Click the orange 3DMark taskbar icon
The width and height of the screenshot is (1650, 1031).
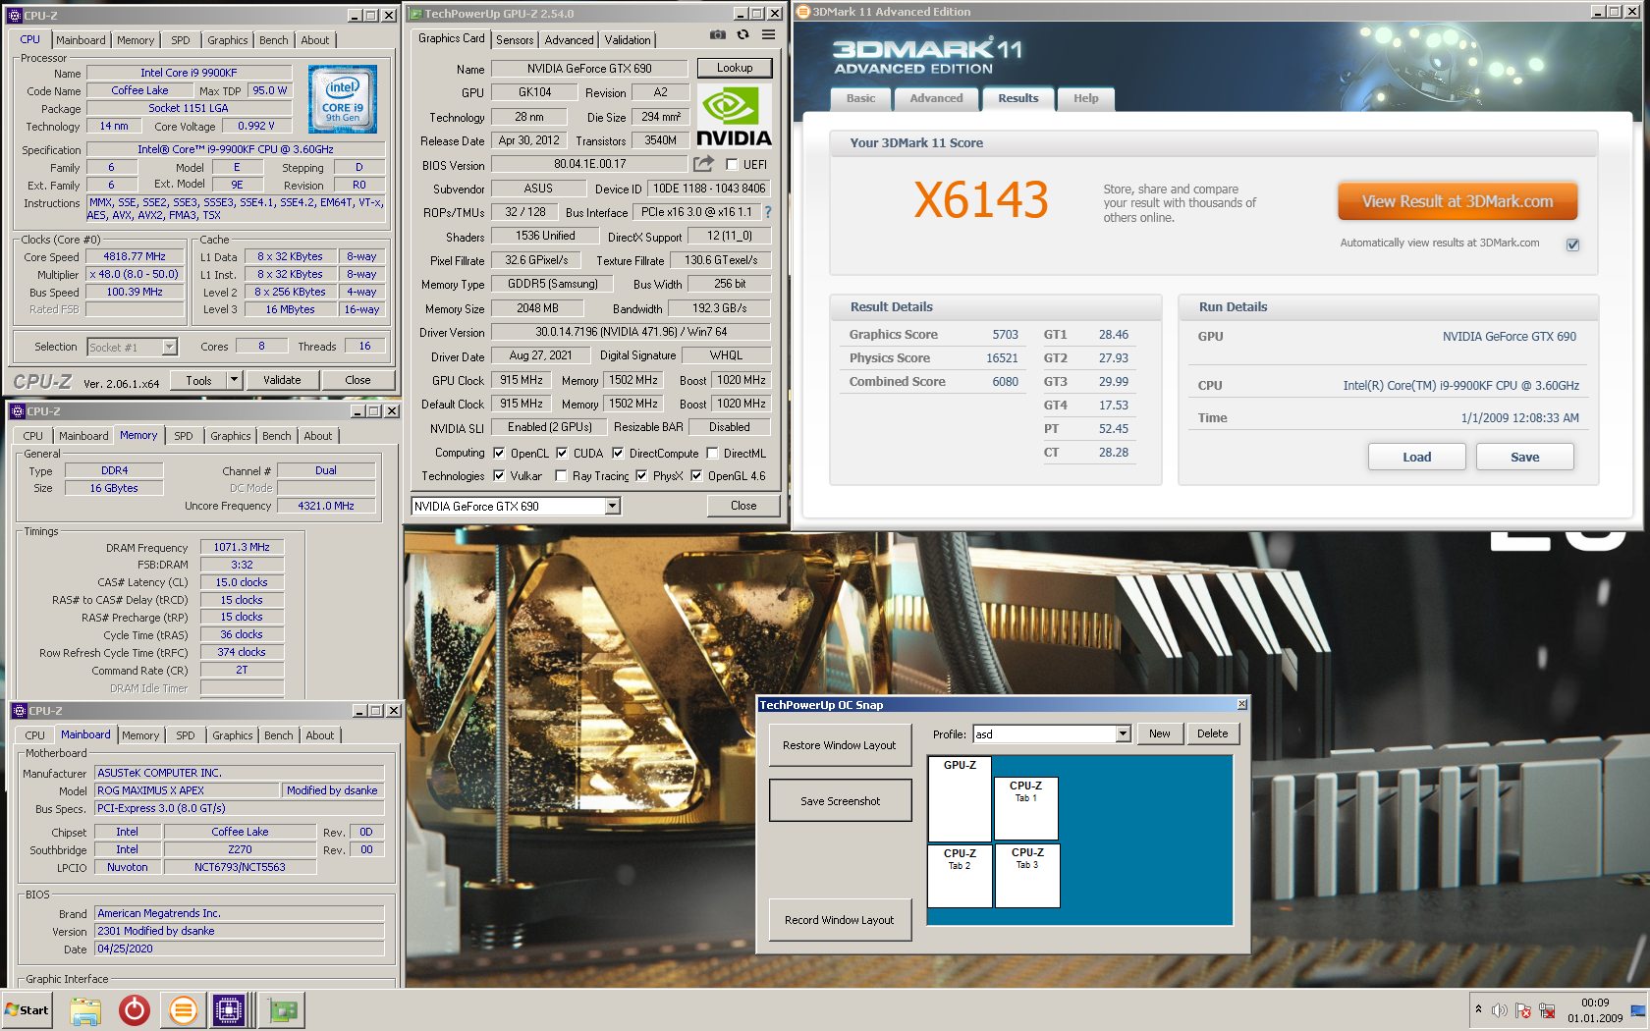point(183,1010)
